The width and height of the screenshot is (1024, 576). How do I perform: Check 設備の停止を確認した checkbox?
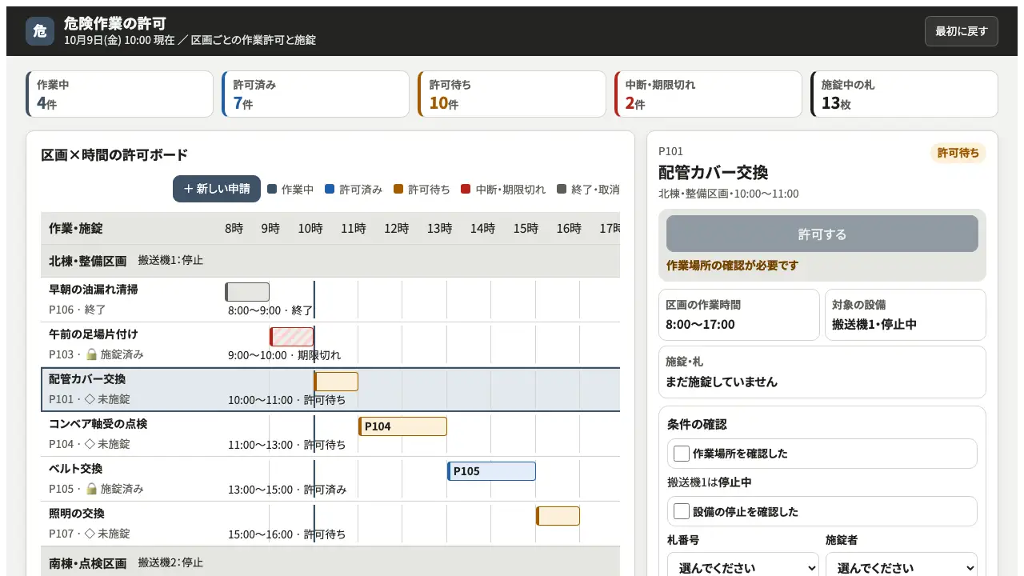pyautogui.click(x=682, y=511)
